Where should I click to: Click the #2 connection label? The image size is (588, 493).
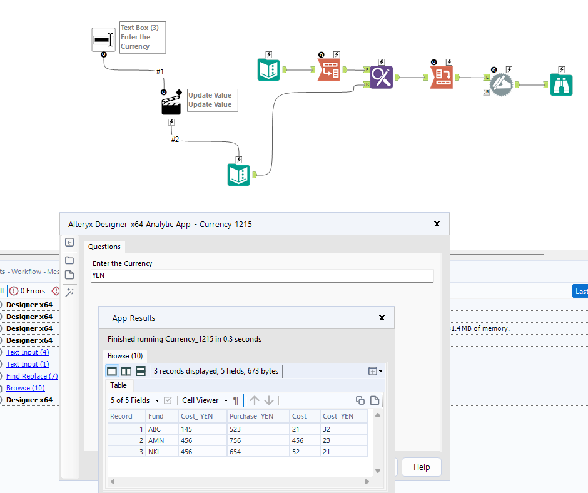(175, 140)
